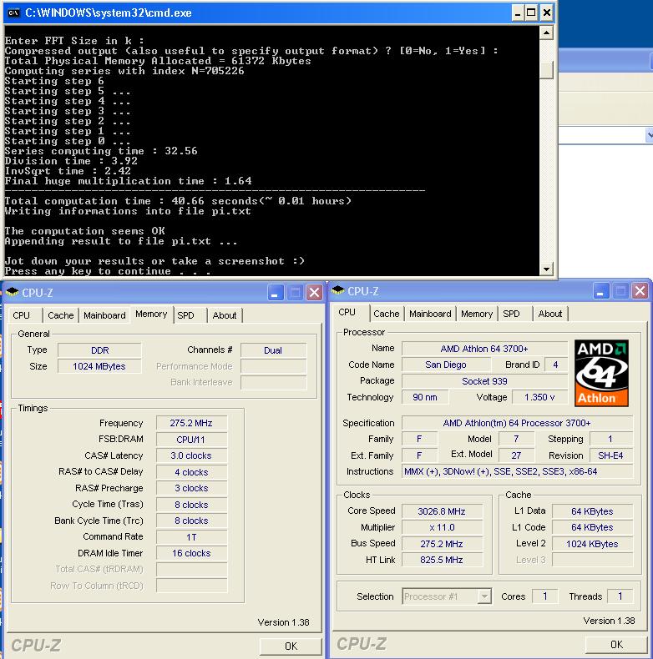
Task: Open the About tab in left CPU-Z window
Action: point(225,315)
